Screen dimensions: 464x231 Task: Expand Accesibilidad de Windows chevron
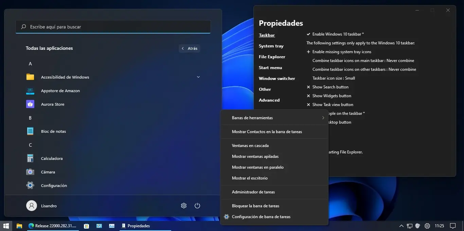pos(198,77)
